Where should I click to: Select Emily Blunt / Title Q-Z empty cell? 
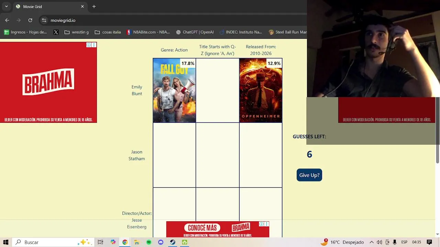pyautogui.click(x=218, y=91)
